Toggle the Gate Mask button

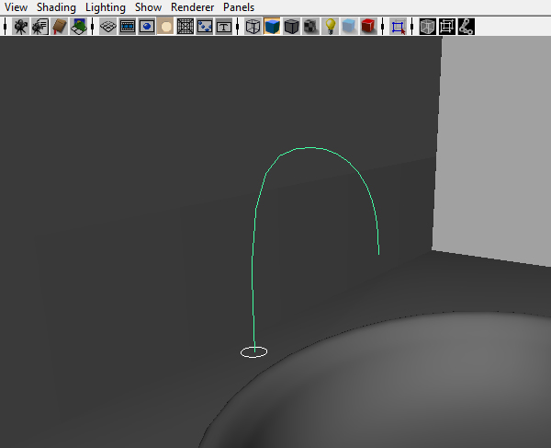pos(165,27)
